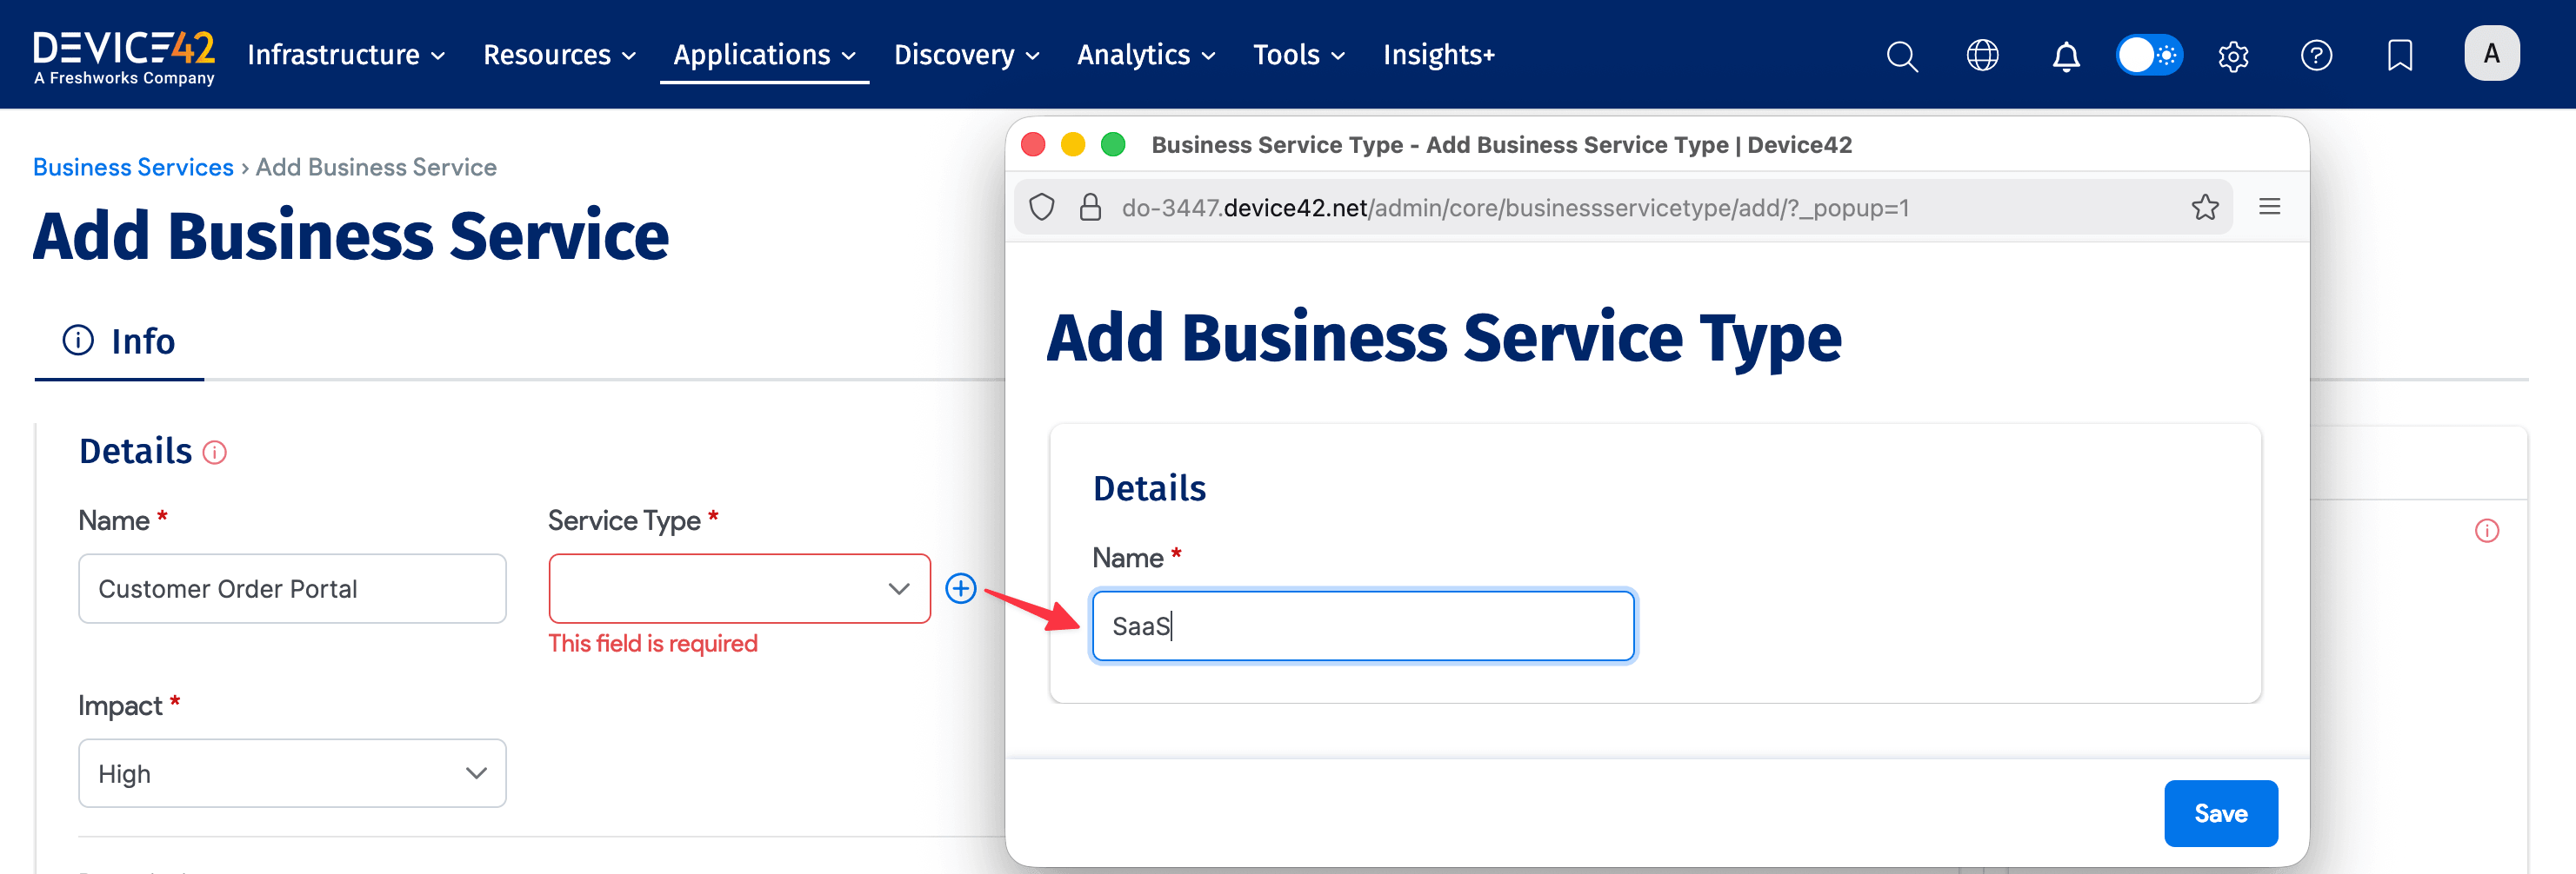This screenshot has height=874, width=2576.
Task: Open the Service Type dropdown
Action: click(x=739, y=588)
